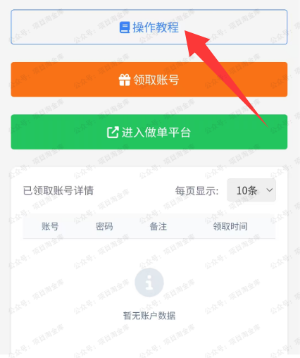Select the 备注 column header
Screen dimensions: 300x358
[158, 226]
